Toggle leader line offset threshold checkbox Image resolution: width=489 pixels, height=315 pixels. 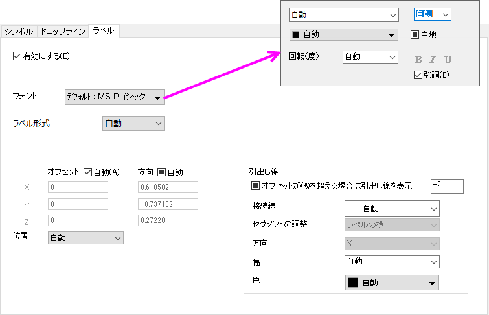pos(255,186)
